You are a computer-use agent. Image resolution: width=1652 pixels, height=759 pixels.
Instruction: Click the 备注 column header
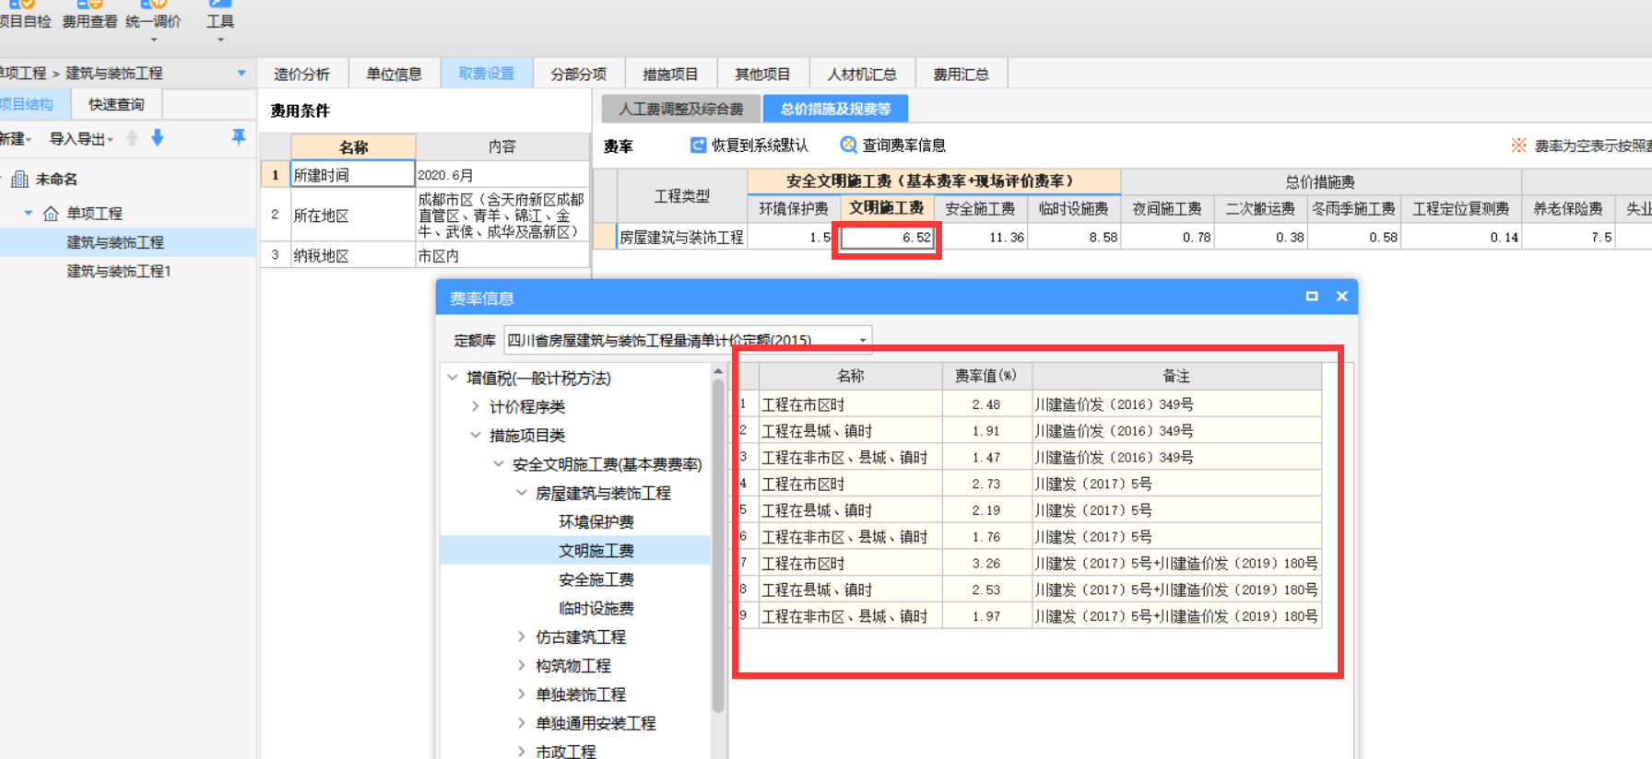point(1176,376)
